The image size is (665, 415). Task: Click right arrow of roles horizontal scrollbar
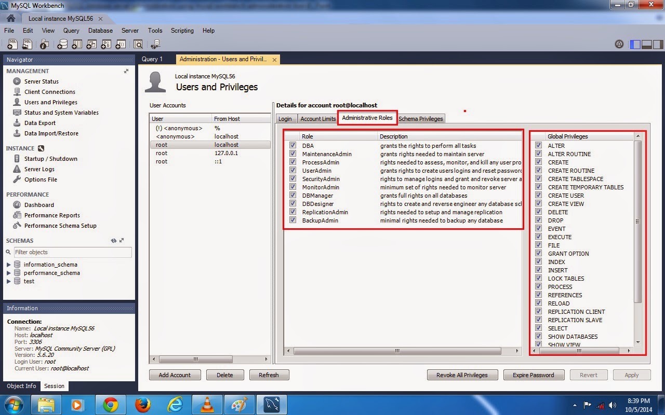point(517,351)
